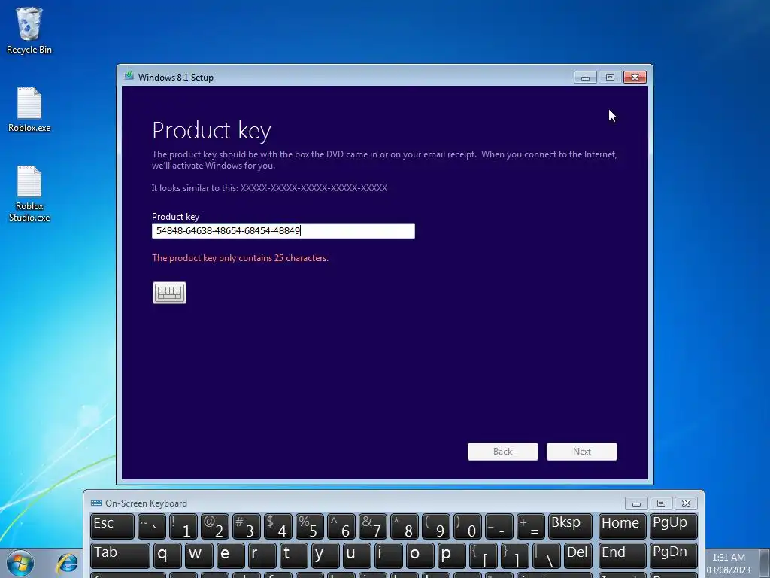
Task: Tap the tilde key on the keyboard
Action: 152,526
